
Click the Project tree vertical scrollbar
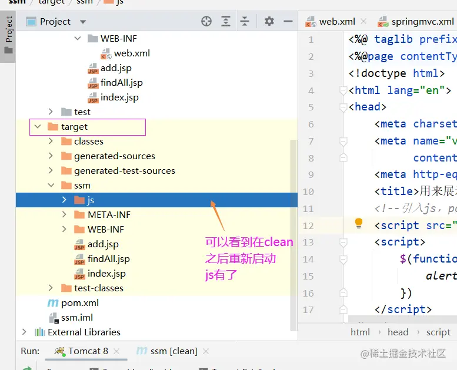tap(294, 236)
